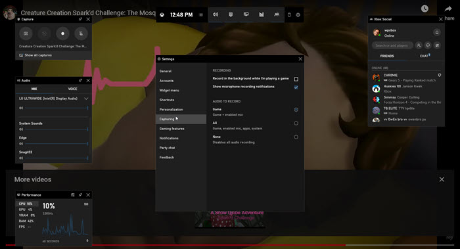Image resolution: width=460 pixels, height=249 pixels.
Task: Open notifications bell in Xbox Social
Action: [x=437, y=32]
